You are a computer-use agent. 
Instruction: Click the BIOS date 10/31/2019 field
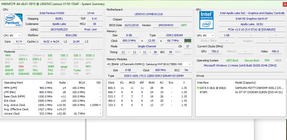point(132,25)
